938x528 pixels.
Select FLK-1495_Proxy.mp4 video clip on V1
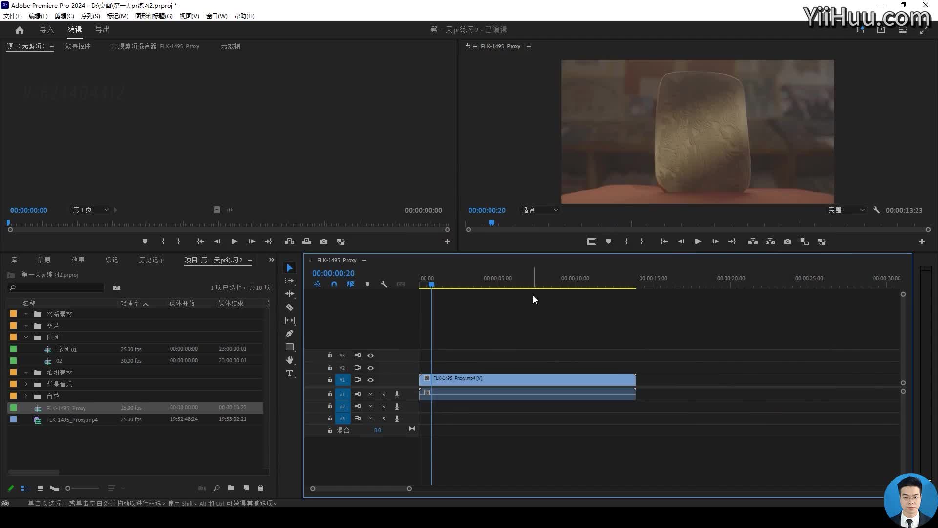point(527,380)
